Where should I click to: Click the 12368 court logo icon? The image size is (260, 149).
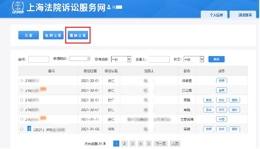point(18,8)
